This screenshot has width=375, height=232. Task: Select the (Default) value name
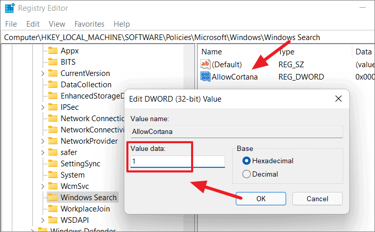pos(227,64)
